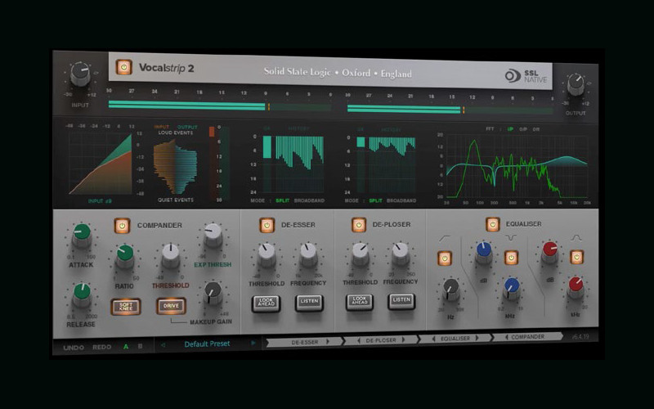
Task: Click the De-Ploser Frequency knob
Action: 401,254
